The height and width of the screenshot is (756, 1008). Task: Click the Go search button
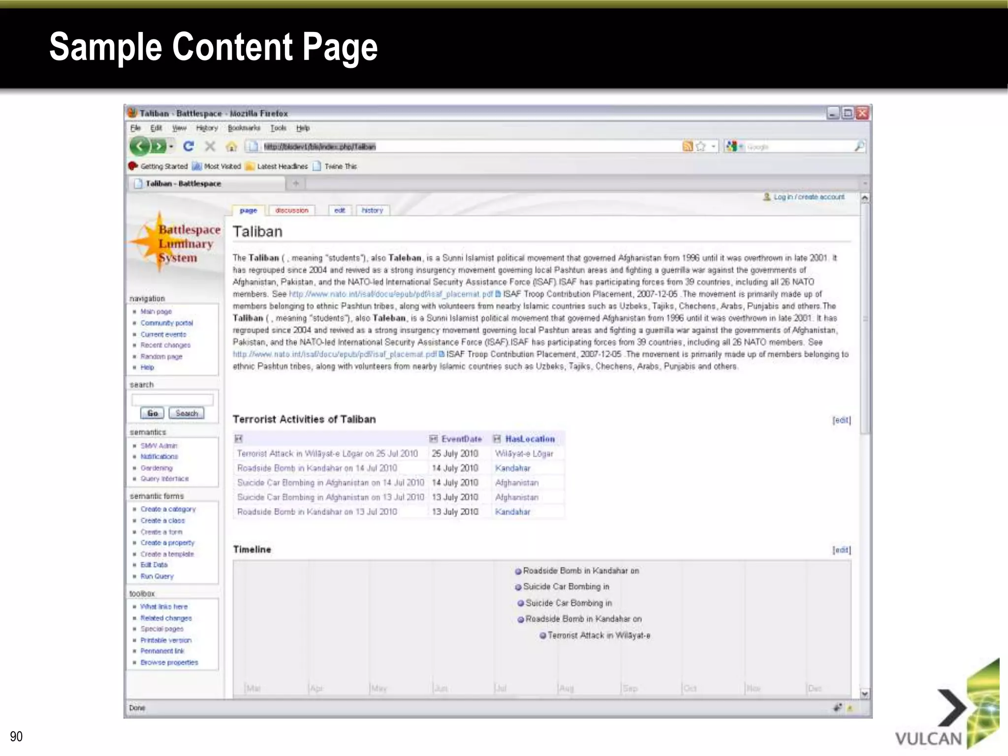(x=153, y=413)
